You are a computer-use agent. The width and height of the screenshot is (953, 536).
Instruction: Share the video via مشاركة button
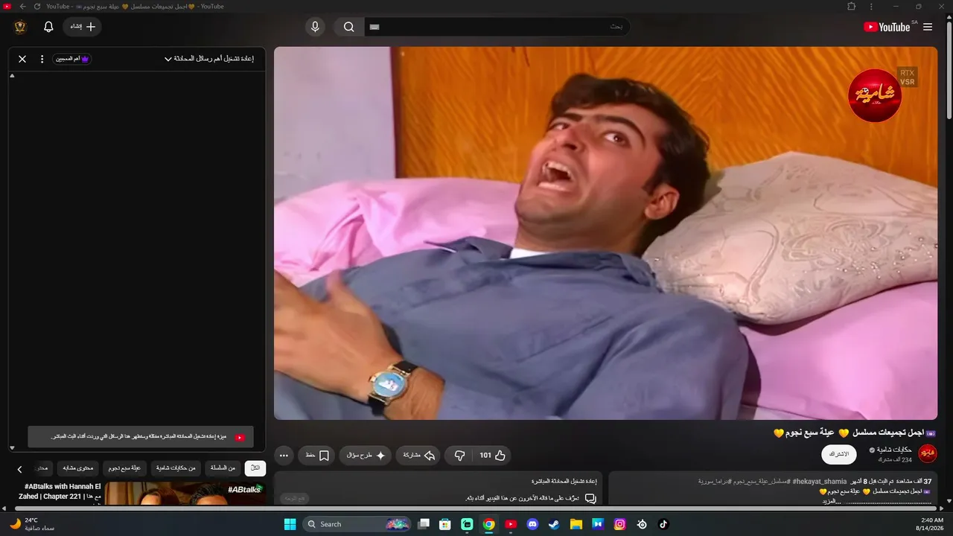(x=418, y=455)
